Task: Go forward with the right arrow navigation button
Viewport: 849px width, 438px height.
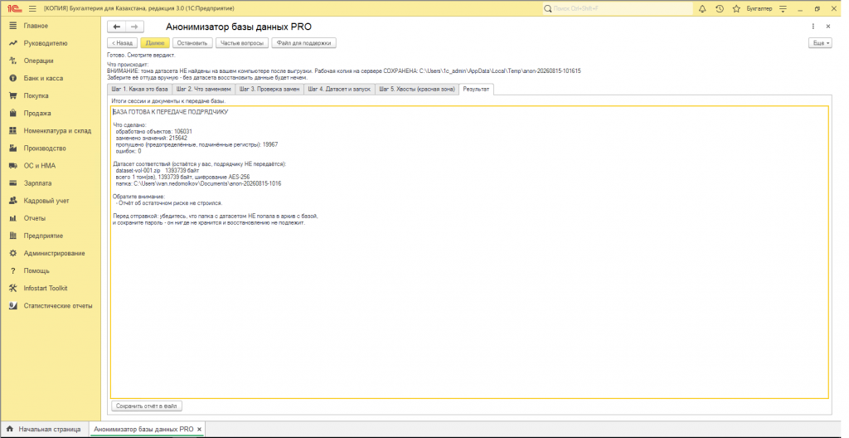Action: click(x=135, y=27)
